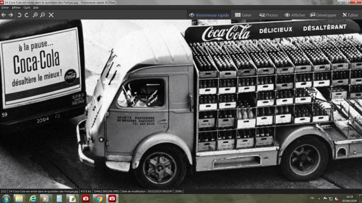Open Windows Start menu

(6, 198)
